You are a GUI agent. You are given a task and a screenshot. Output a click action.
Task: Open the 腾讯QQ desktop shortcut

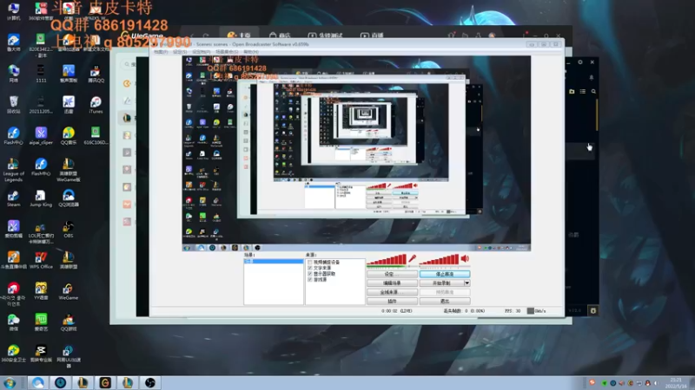click(x=96, y=75)
